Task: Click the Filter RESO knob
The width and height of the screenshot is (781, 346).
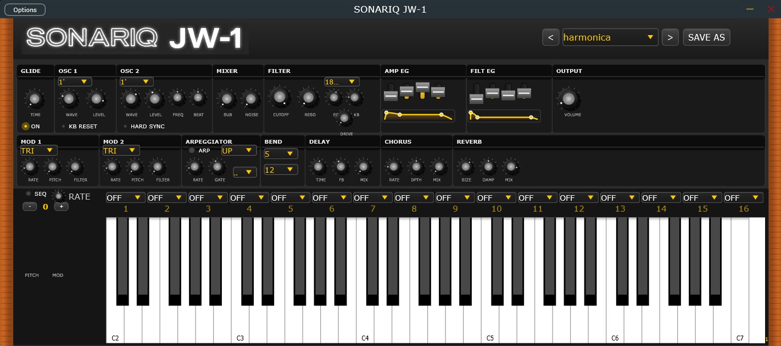Action: pos(309,98)
